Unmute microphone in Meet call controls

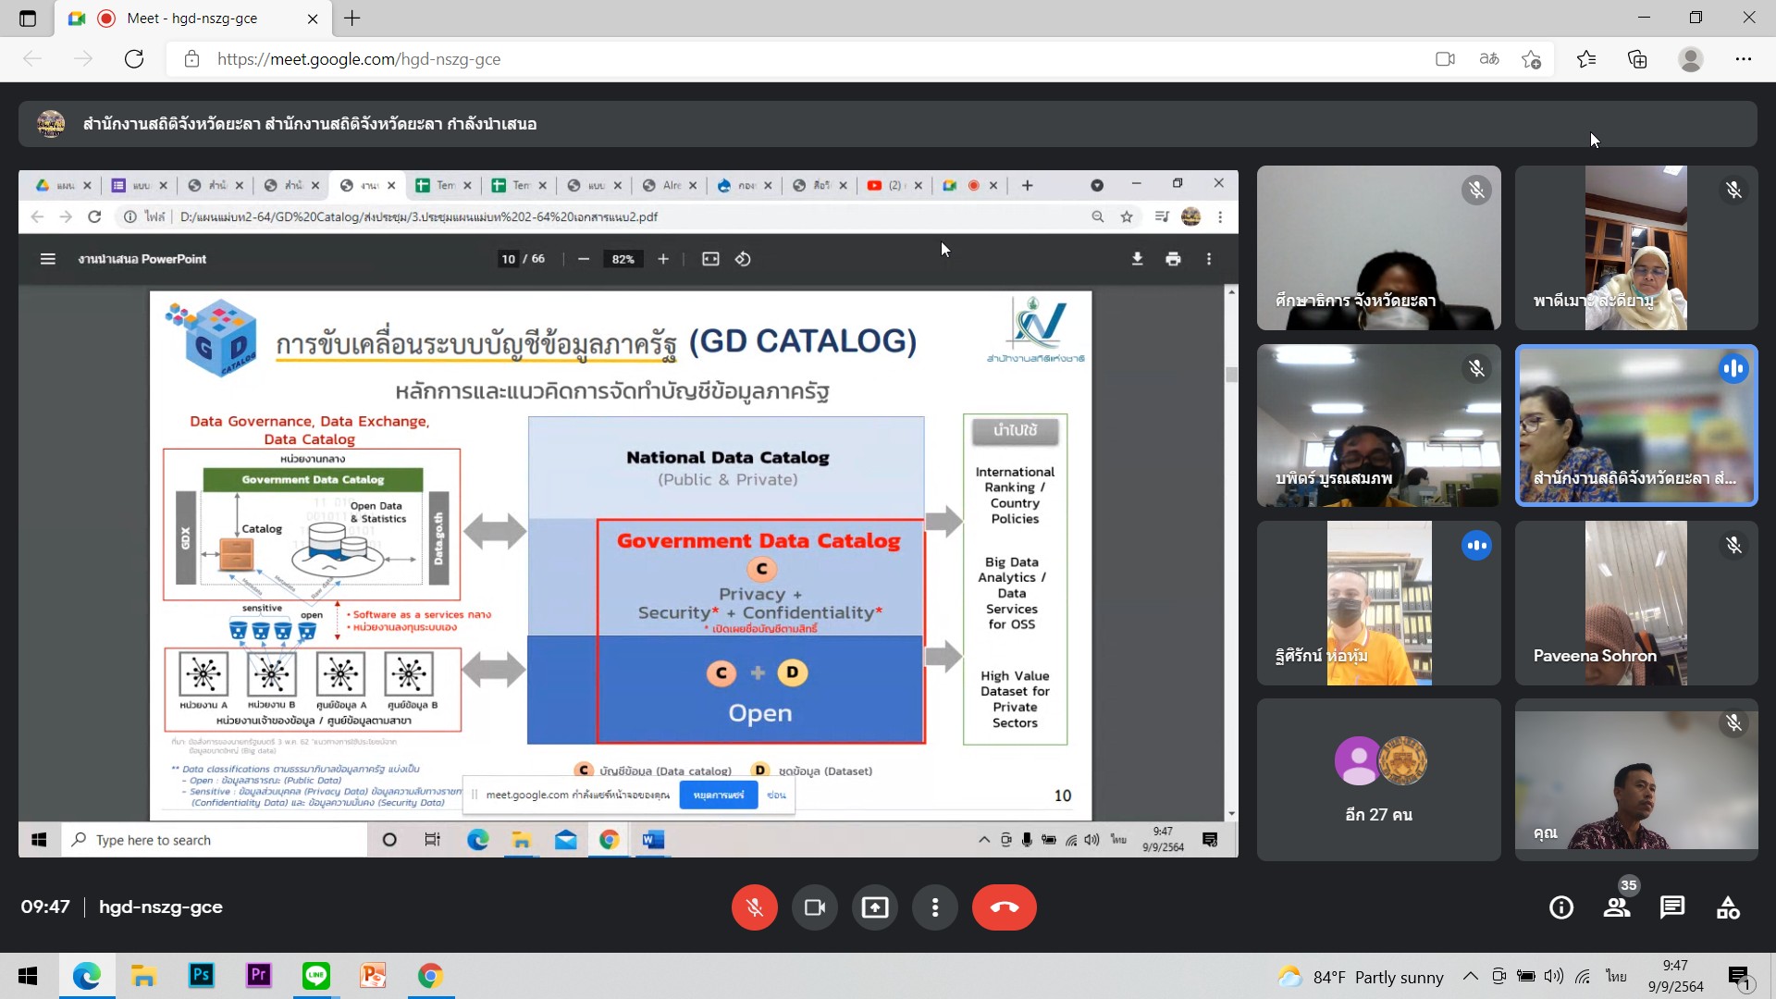[x=754, y=907]
